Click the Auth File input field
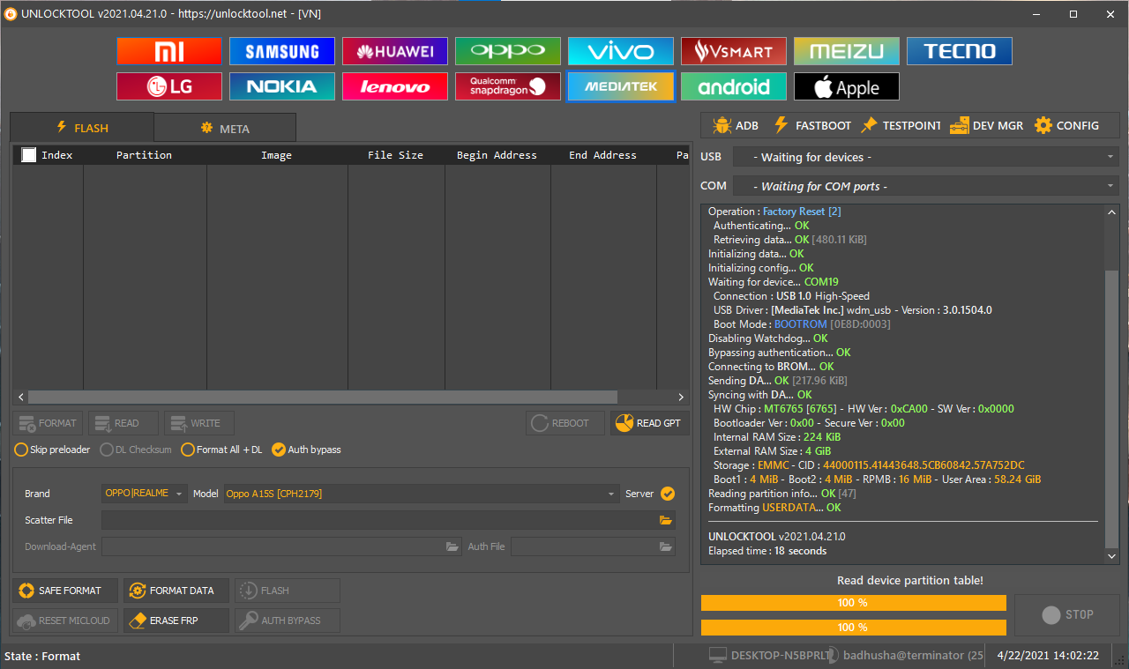The image size is (1129, 669). coord(593,546)
